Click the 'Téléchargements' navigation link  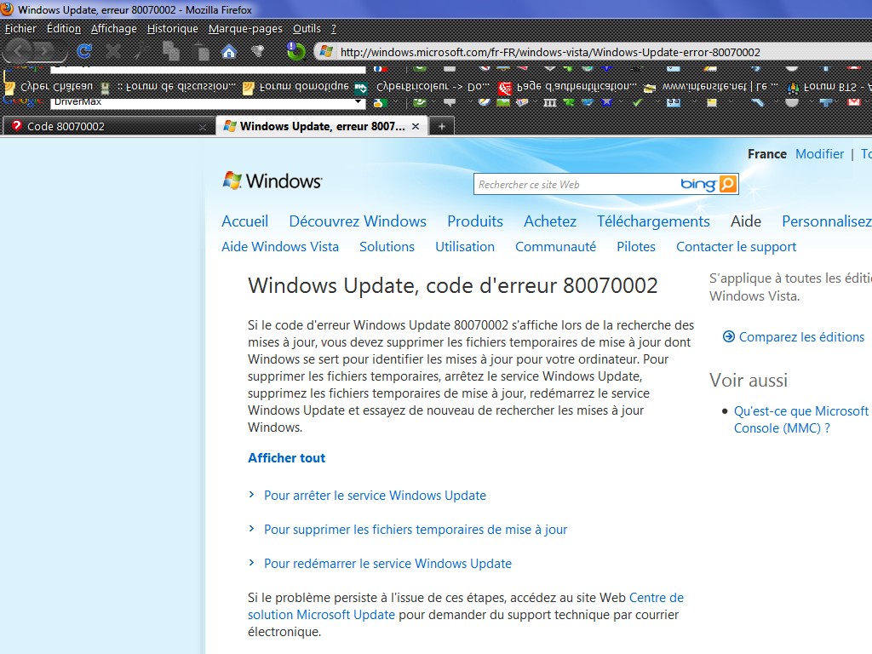653,221
